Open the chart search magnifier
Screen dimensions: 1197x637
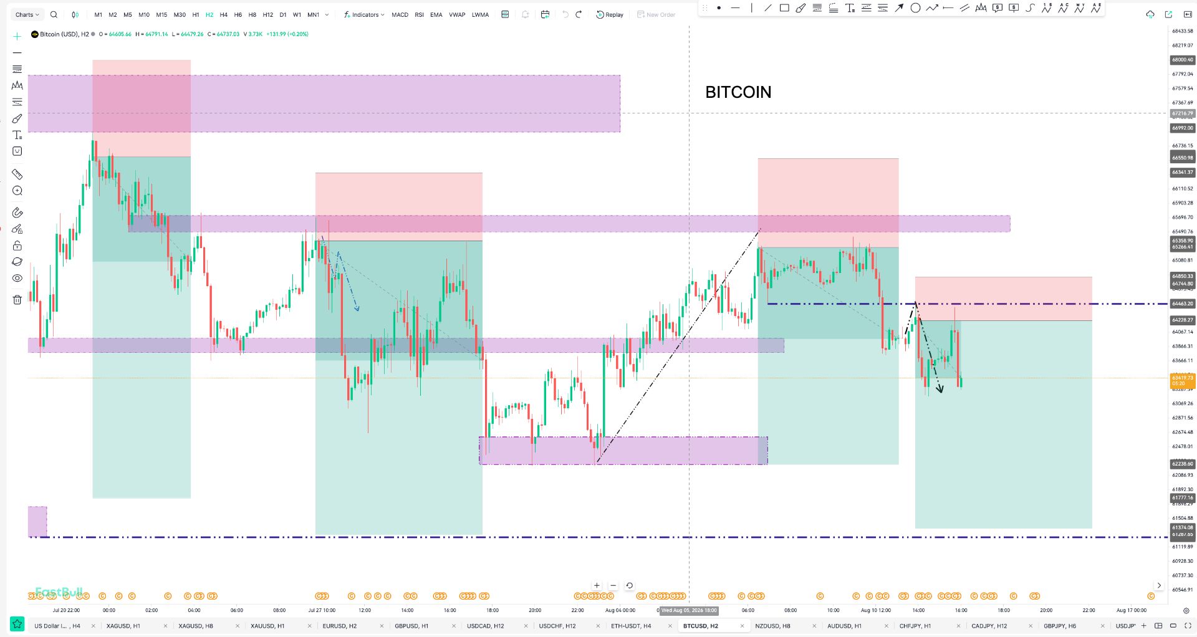tap(54, 14)
